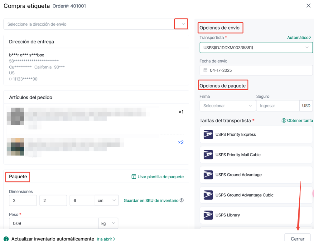Click the second dimension field
Image resolution: width=314 pixels, height=243 pixels.
click(x=53, y=201)
